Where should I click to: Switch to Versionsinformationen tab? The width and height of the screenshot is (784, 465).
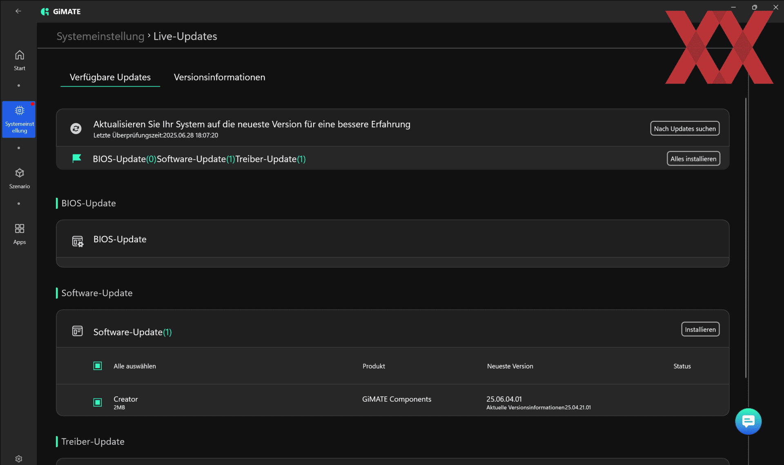pyautogui.click(x=219, y=77)
